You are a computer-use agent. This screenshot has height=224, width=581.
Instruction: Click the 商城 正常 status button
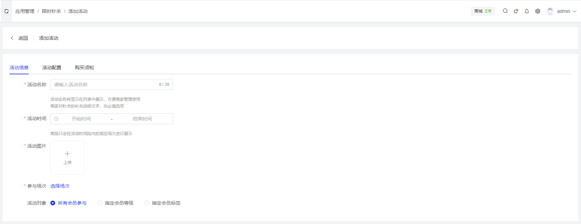click(x=483, y=11)
